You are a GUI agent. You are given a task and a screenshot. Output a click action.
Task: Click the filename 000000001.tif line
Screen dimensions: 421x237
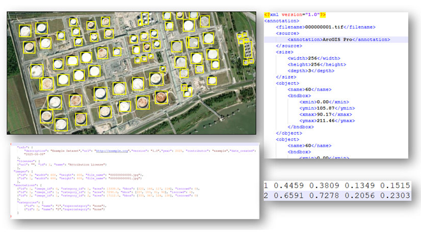point(326,27)
